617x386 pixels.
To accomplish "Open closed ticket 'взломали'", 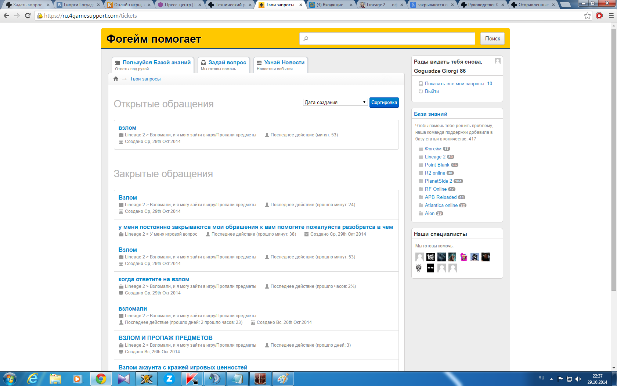I will tap(133, 309).
